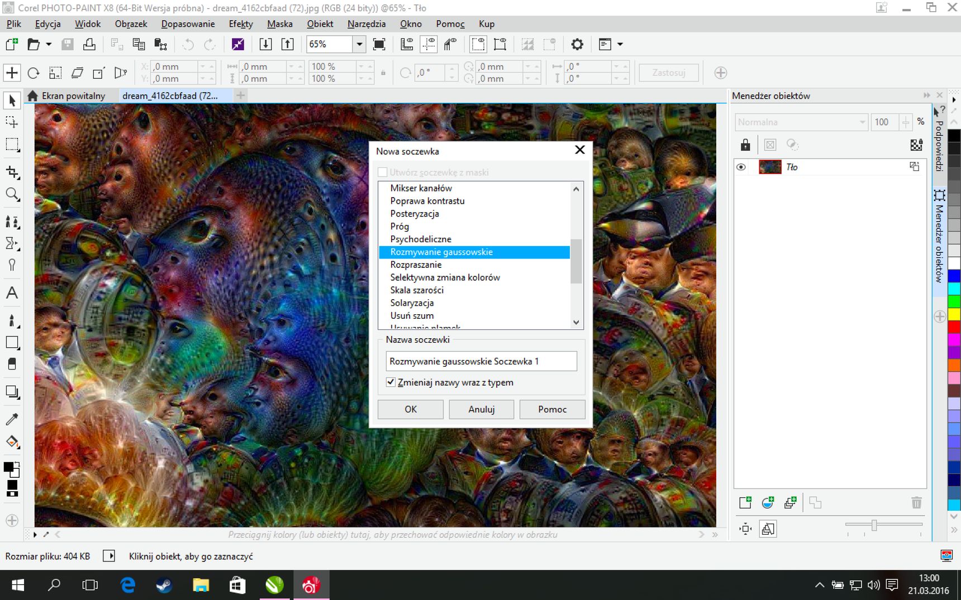Click 'Utwórz soczewkę z maski' checkbox

click(383, 172)
